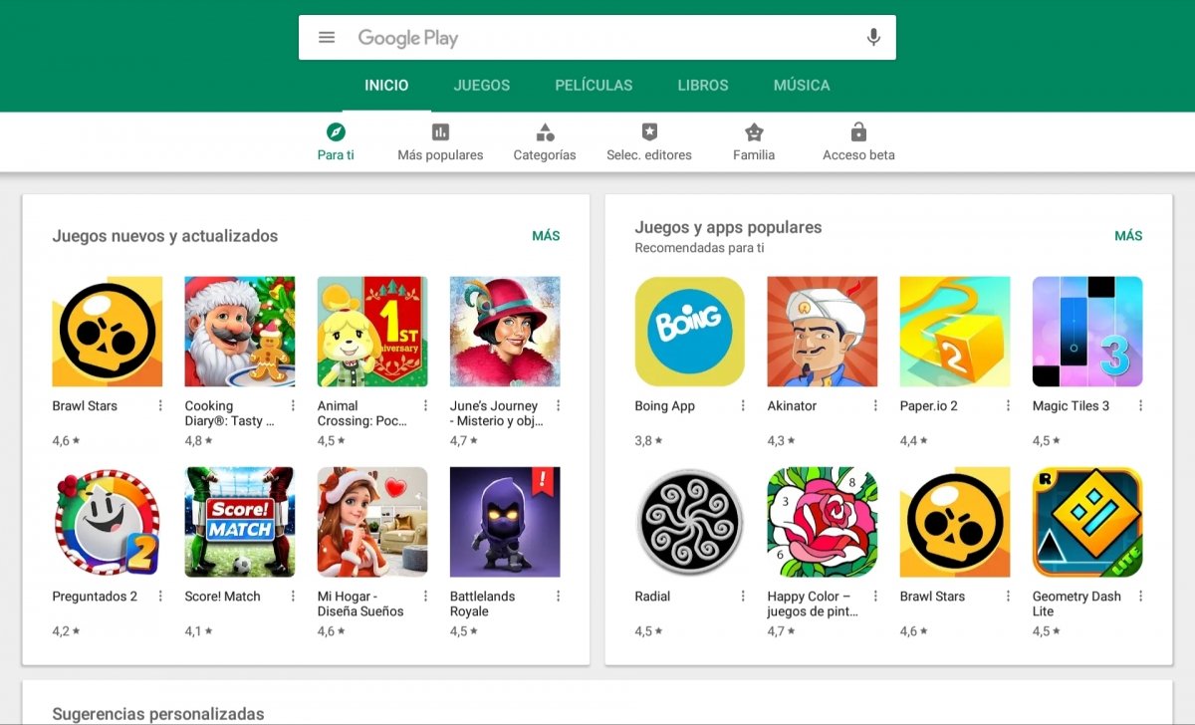Click MÁS for Juegos nuevos y actualizados
The height and width of the screenshot is (725, 1195).
[546, 236]
